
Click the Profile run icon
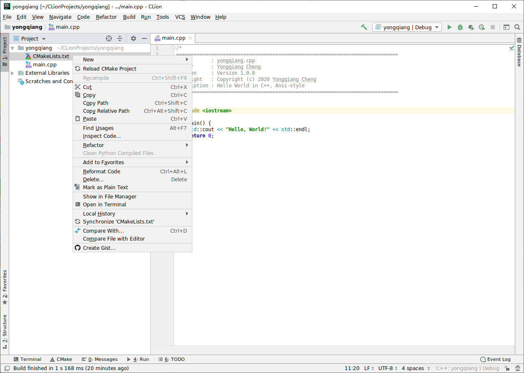tap(482, 27)
